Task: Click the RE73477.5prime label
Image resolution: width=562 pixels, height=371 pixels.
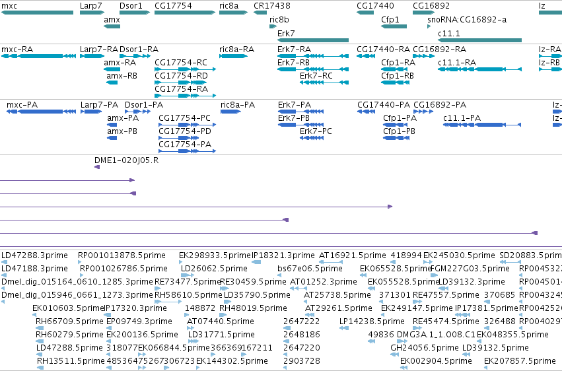Action: pos(188,282)
